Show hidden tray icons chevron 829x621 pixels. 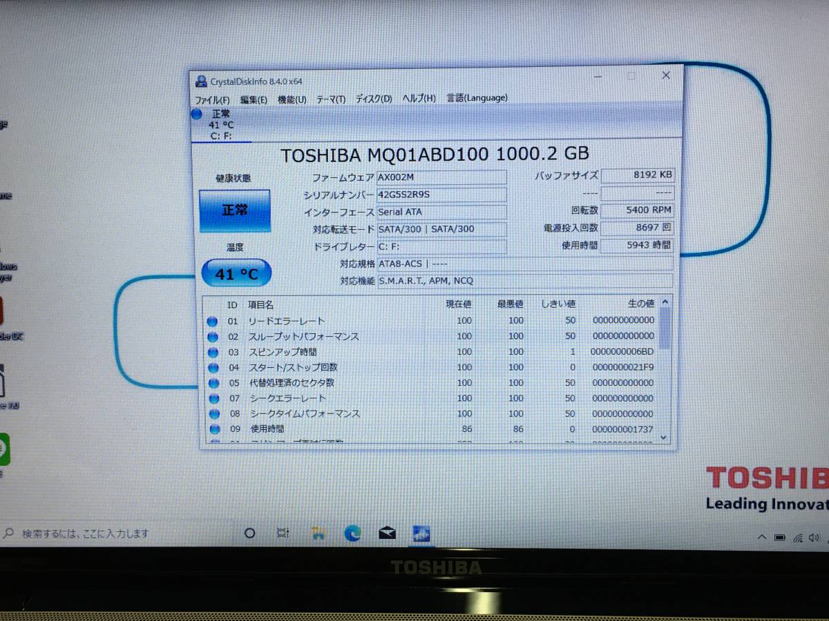click(761, 537)
